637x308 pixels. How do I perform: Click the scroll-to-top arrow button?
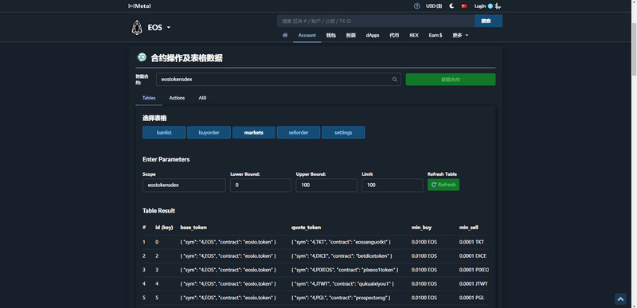(x=620, y=299)
